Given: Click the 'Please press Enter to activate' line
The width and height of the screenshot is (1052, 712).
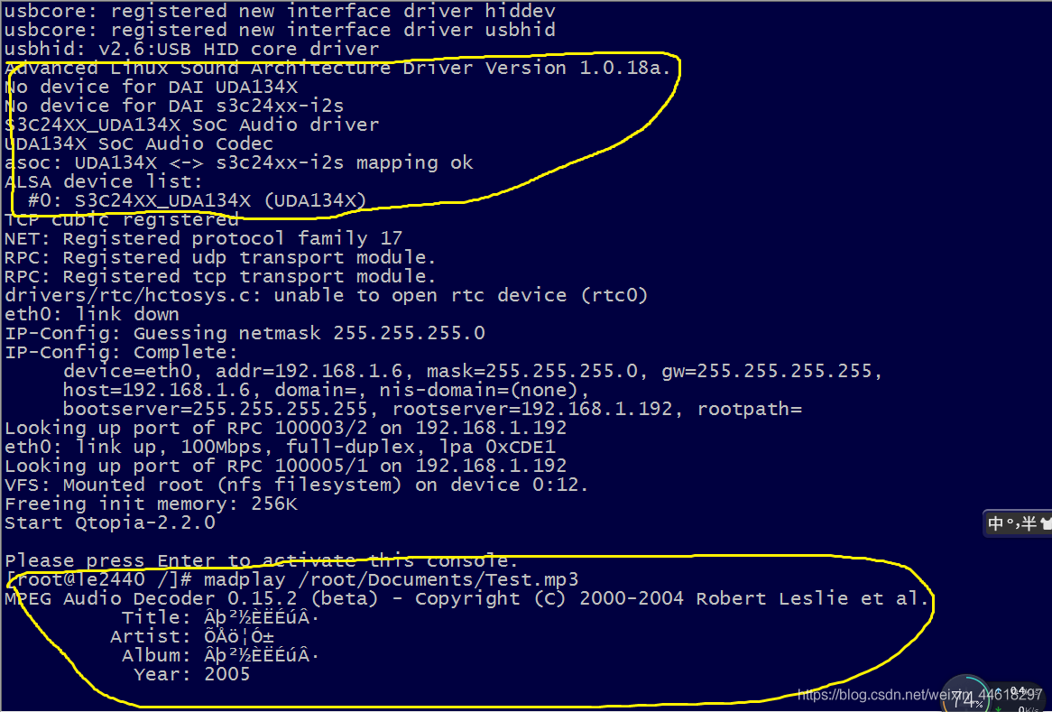Looking at the screenshot, I should [262, 560].
